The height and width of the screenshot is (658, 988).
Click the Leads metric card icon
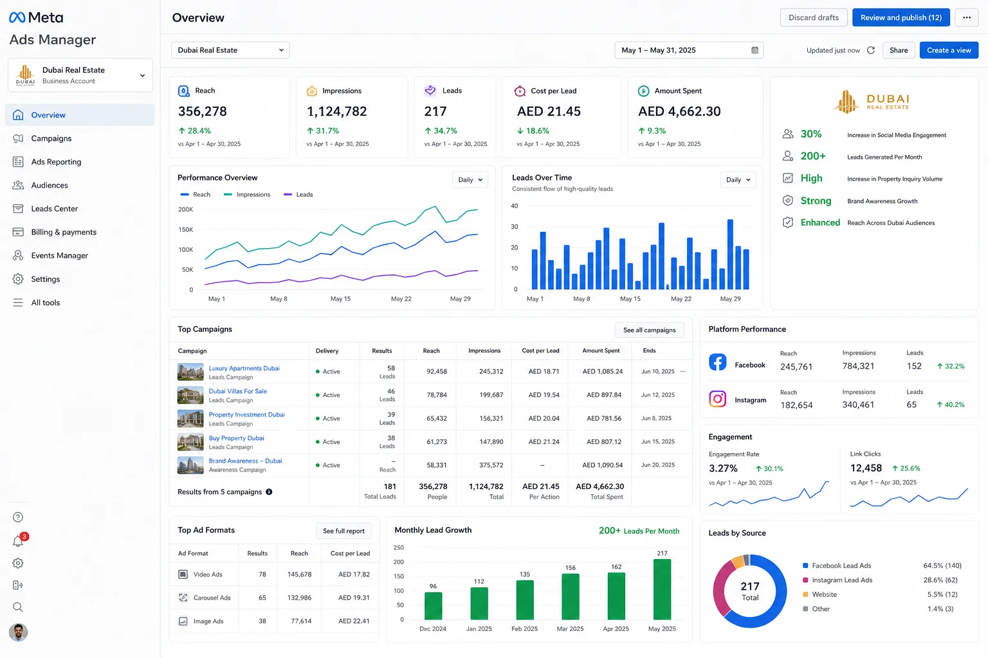pos(430,91)
